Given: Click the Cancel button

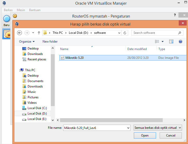Looking at the screenshot, I should click(x=171, y=135).
